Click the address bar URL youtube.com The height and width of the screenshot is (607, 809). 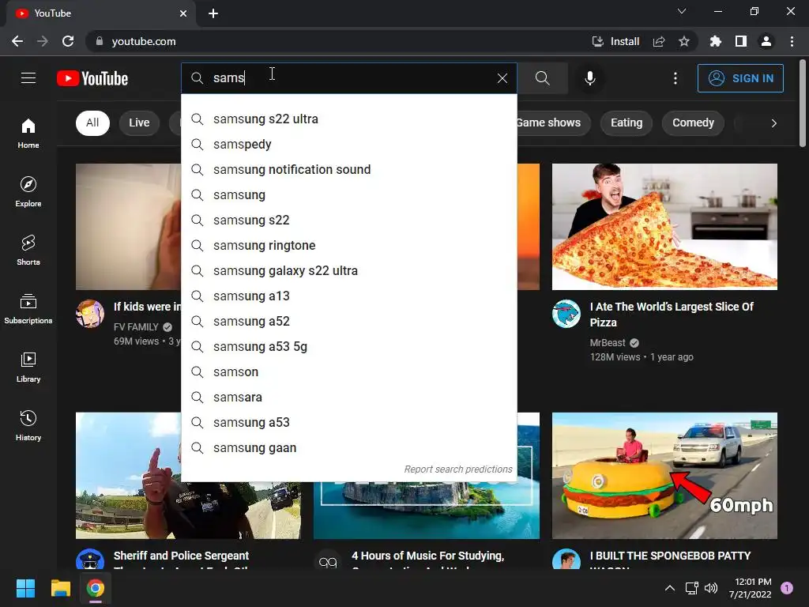[x=144, y=41]
